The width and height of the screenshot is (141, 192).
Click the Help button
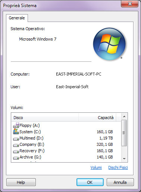pyautogui.click(x=21, y=182)
